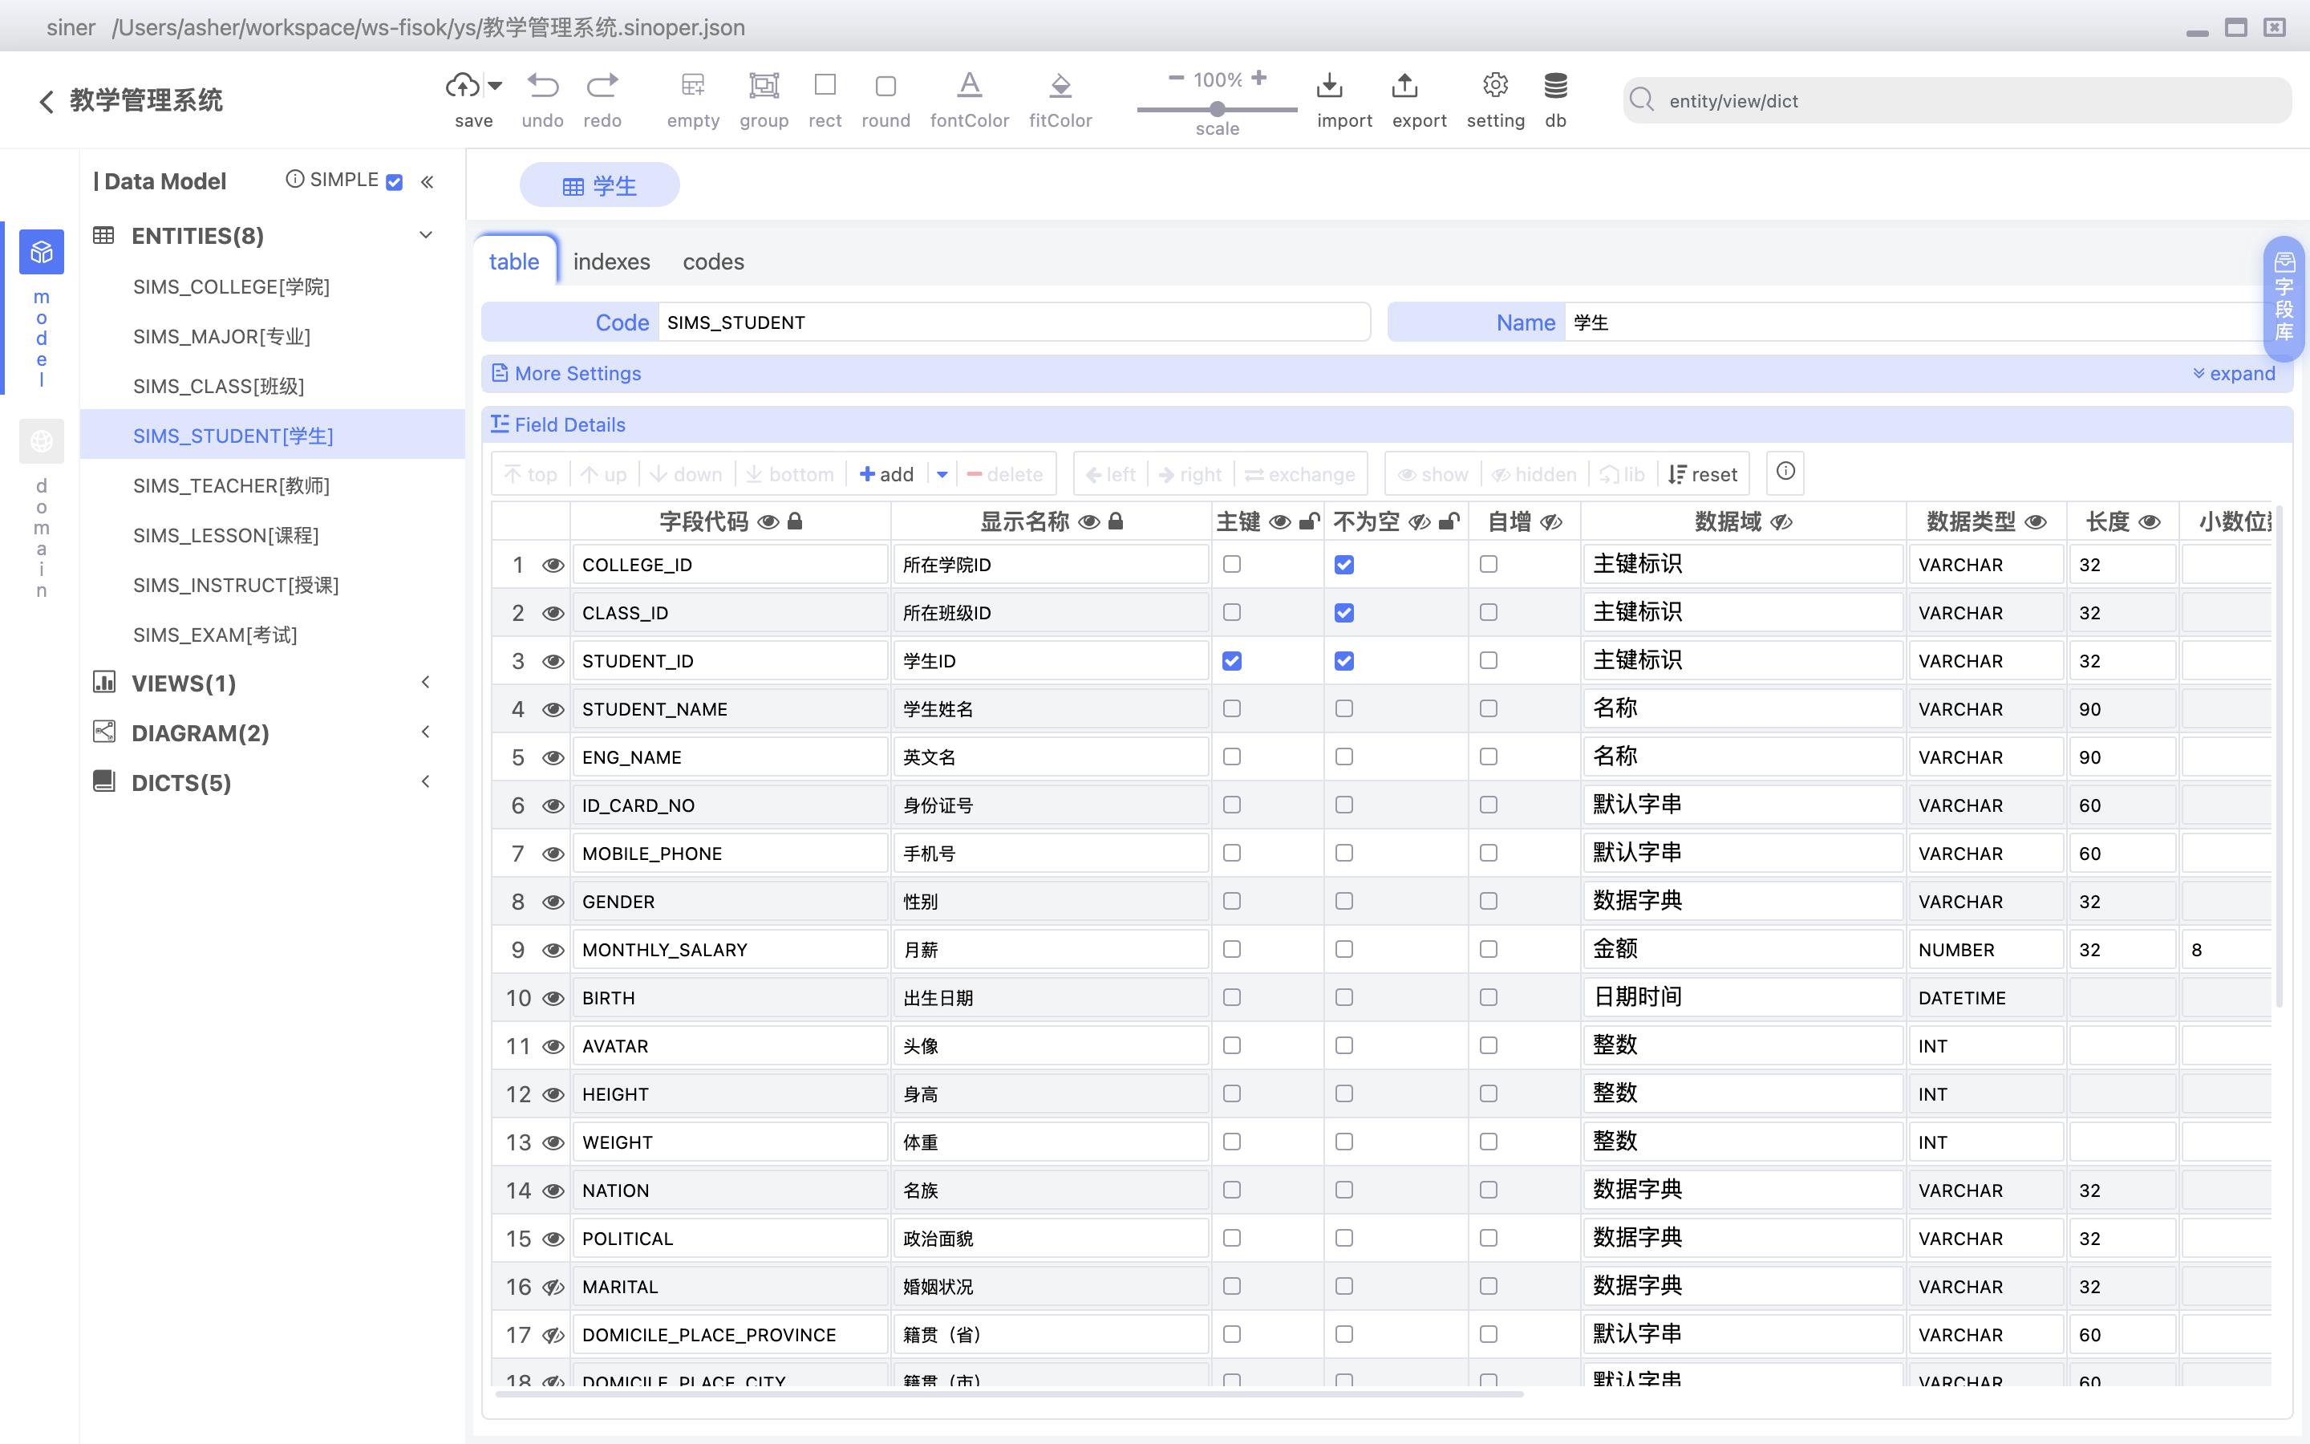Screen dimensions: 2310x1444
Task: Open SIMS_TEACHER[教师] entity
Action: [x=272, y=485]
